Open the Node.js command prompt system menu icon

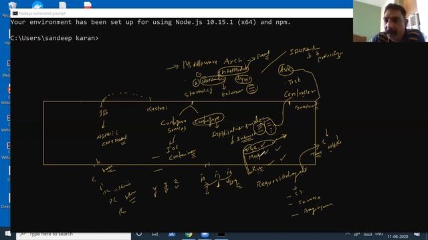pos(15,13)
